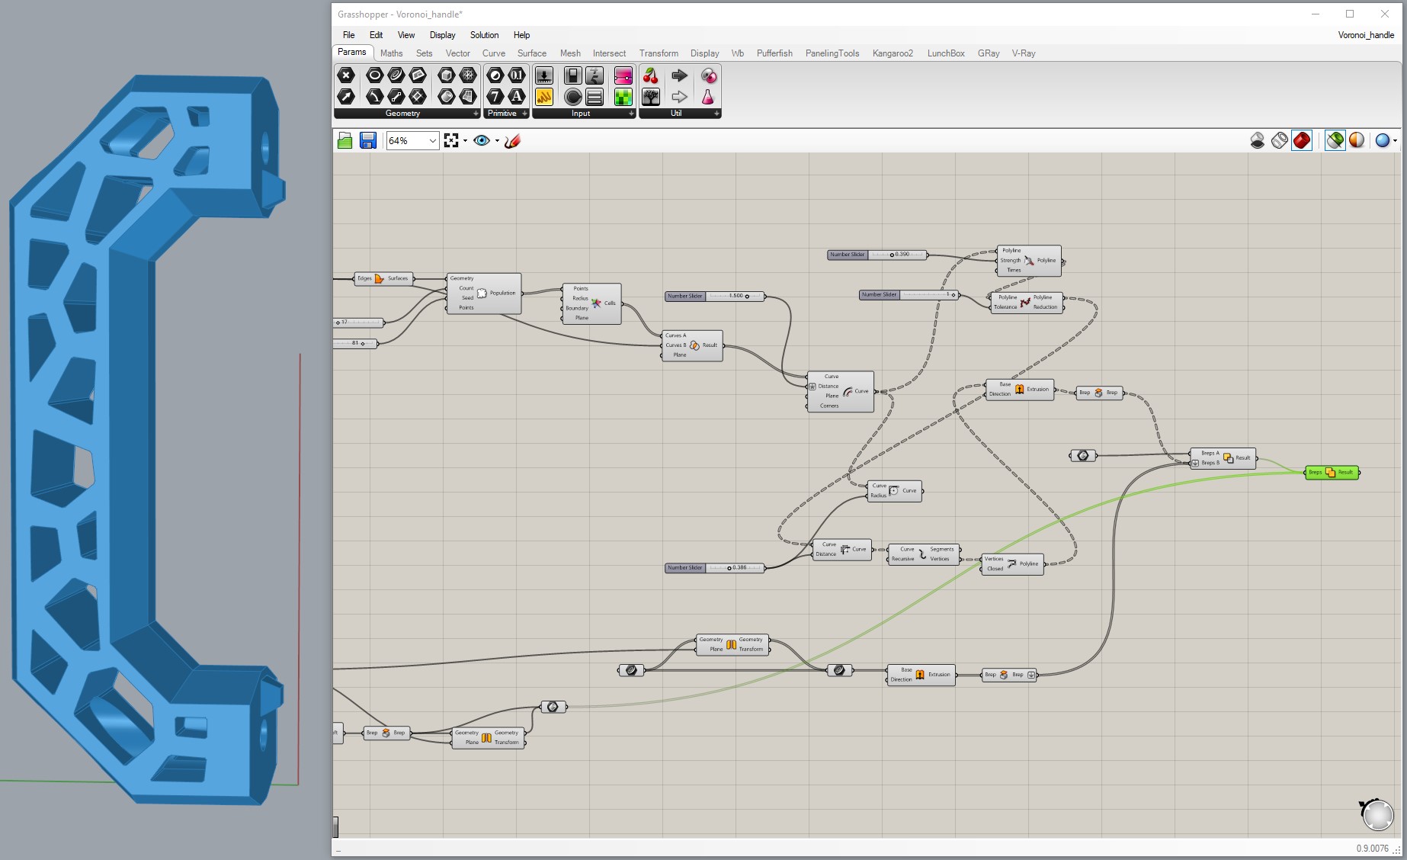The image size is (1407, 860).
Task: Click the Number Slider set to 0.390
Action: click(x=877, y=255)
